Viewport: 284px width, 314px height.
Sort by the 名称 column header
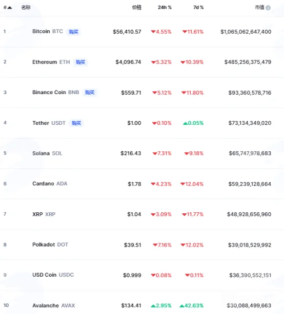[x=26, y=7]
